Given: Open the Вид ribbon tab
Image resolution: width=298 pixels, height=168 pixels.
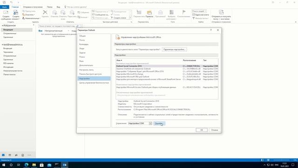Looking at the screenshot, I should coord(58,7).
